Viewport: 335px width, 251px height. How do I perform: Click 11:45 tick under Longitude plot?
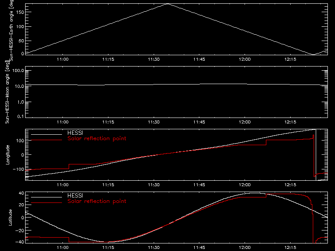pos(199,185)
